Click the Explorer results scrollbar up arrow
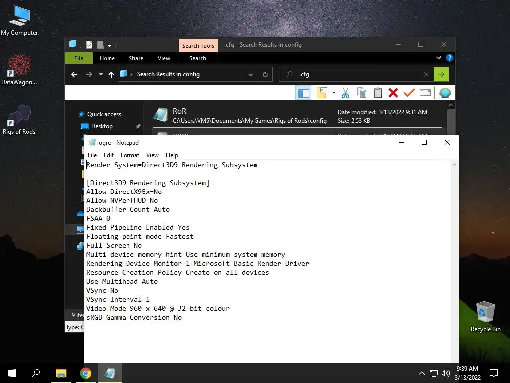 [451, 105]
